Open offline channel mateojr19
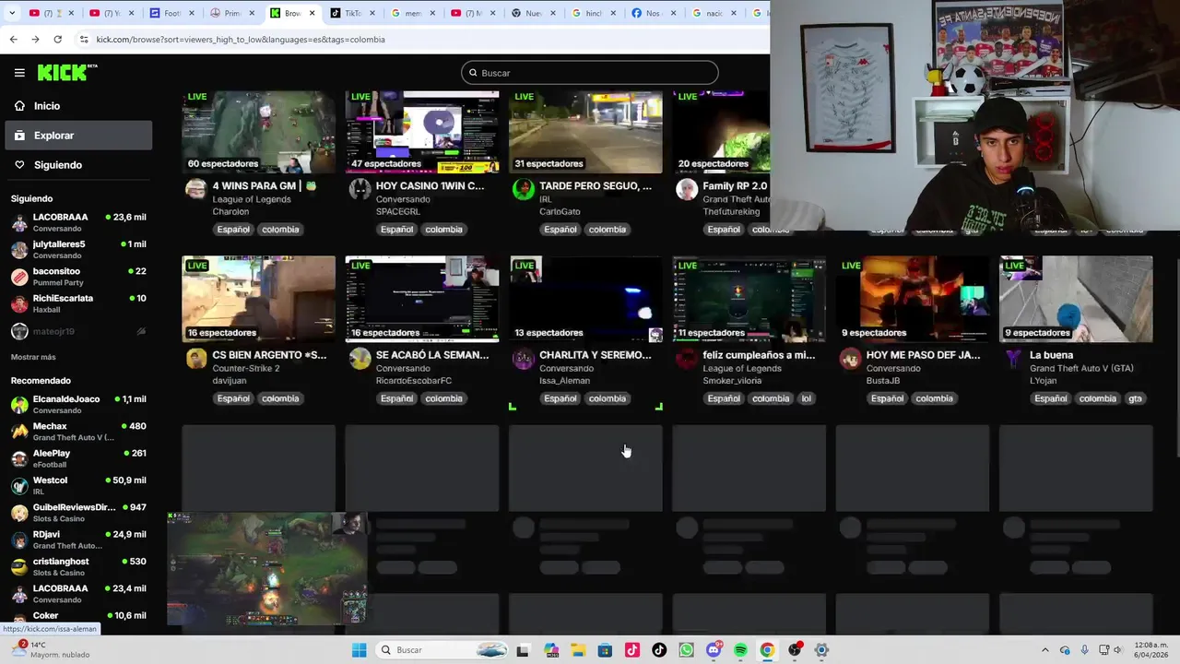Screen dimensions: 1180x664 click(x=78, y=331)
